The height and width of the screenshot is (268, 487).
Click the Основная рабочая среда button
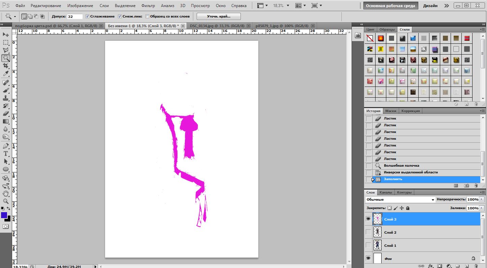[x=391, y=6]
